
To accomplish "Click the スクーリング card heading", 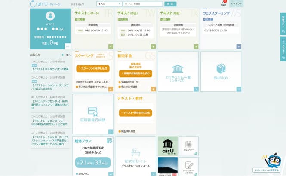I will click(84, 56).
